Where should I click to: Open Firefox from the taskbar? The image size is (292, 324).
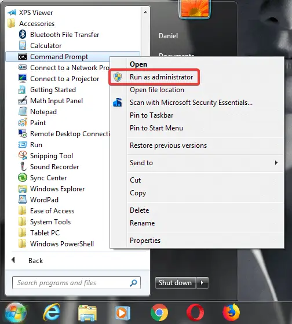(231, 312)
